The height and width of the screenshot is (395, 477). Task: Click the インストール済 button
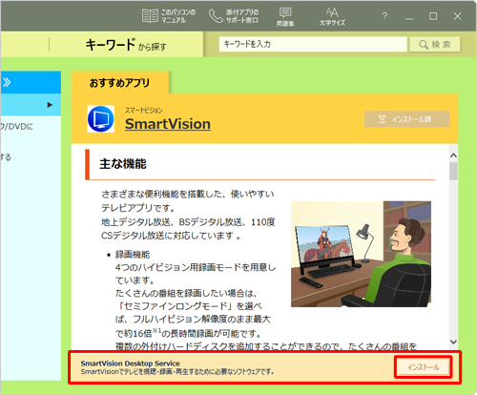pos(406,119)
